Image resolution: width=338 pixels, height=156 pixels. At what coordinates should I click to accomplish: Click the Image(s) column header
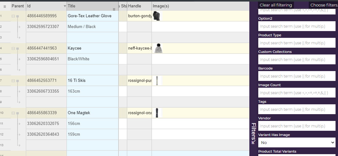coord(161,6)
